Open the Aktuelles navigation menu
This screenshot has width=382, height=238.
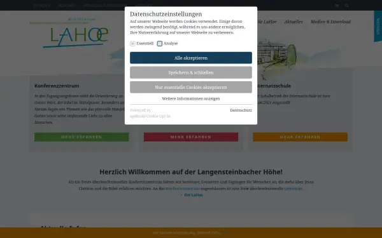[294, 22]
